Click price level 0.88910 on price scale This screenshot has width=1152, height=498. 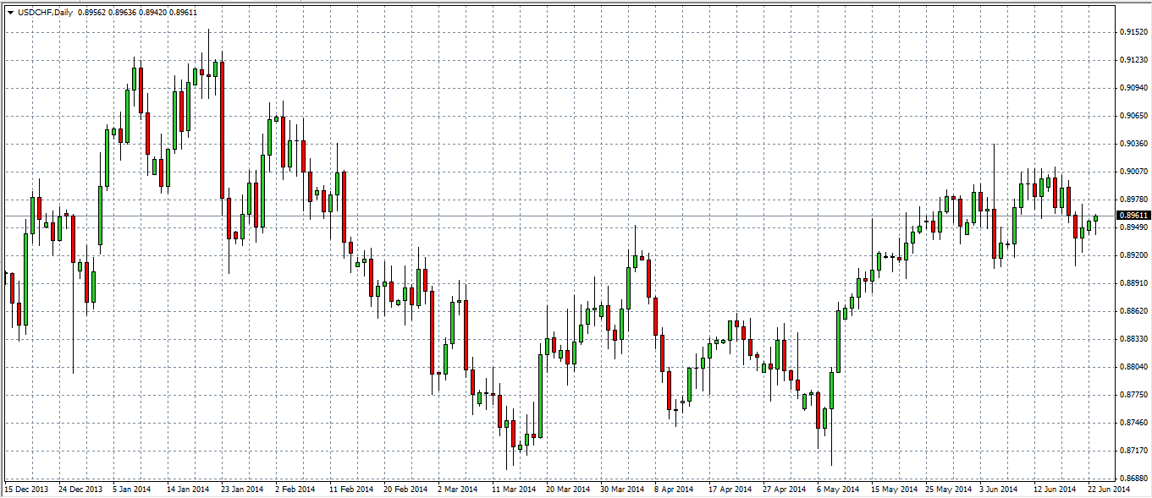point(1134,283)
